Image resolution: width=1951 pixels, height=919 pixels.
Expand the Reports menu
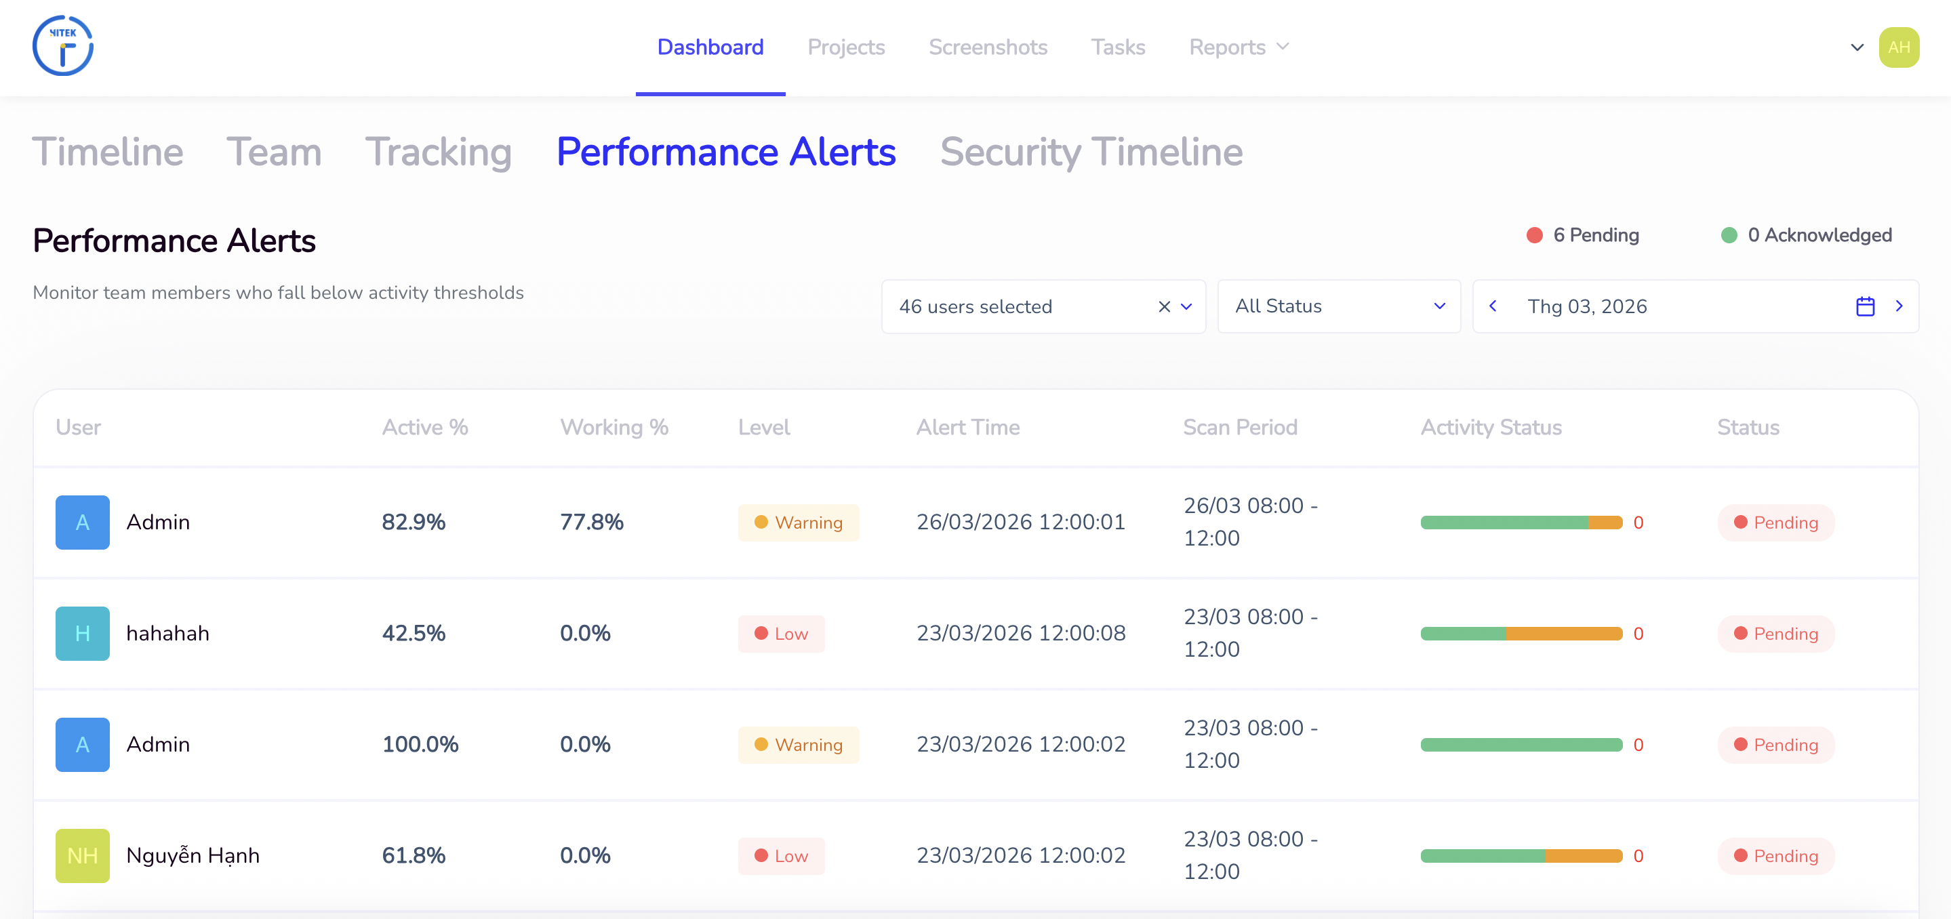click(x=1239, y=47)
